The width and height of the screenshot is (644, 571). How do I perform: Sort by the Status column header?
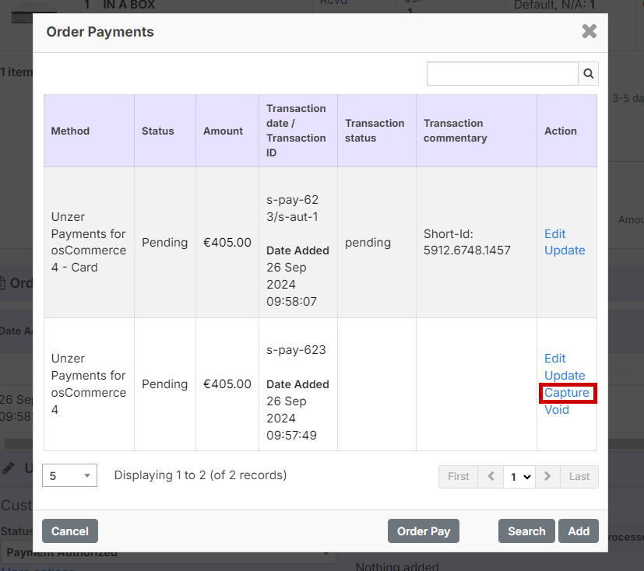[165, 131]
